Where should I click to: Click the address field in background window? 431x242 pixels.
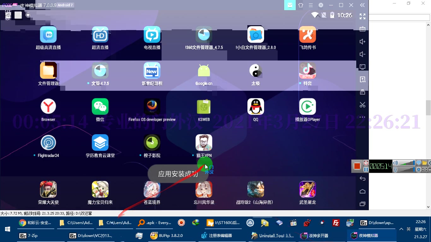399,18
